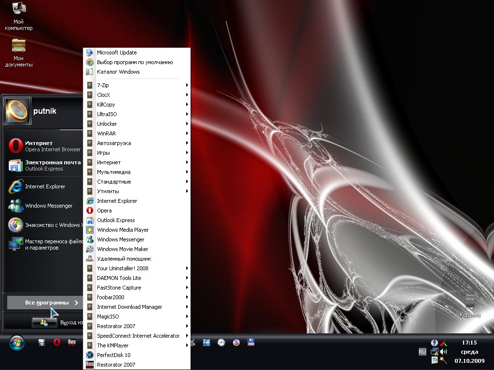The width and height of the screenshot is (494, 370).
Task: Expand the Утилиты submenu
Action: pos(137,191)
